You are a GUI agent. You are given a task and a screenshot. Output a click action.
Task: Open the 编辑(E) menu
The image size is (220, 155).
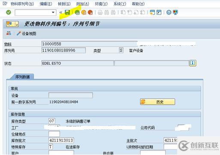pyautogui.click(x=46, y=4)
